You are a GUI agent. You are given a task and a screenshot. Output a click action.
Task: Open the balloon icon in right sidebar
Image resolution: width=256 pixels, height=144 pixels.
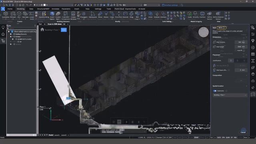click(253, 41)
